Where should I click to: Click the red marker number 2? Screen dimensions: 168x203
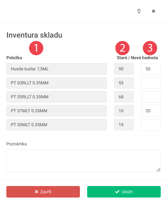coord(122,48)
